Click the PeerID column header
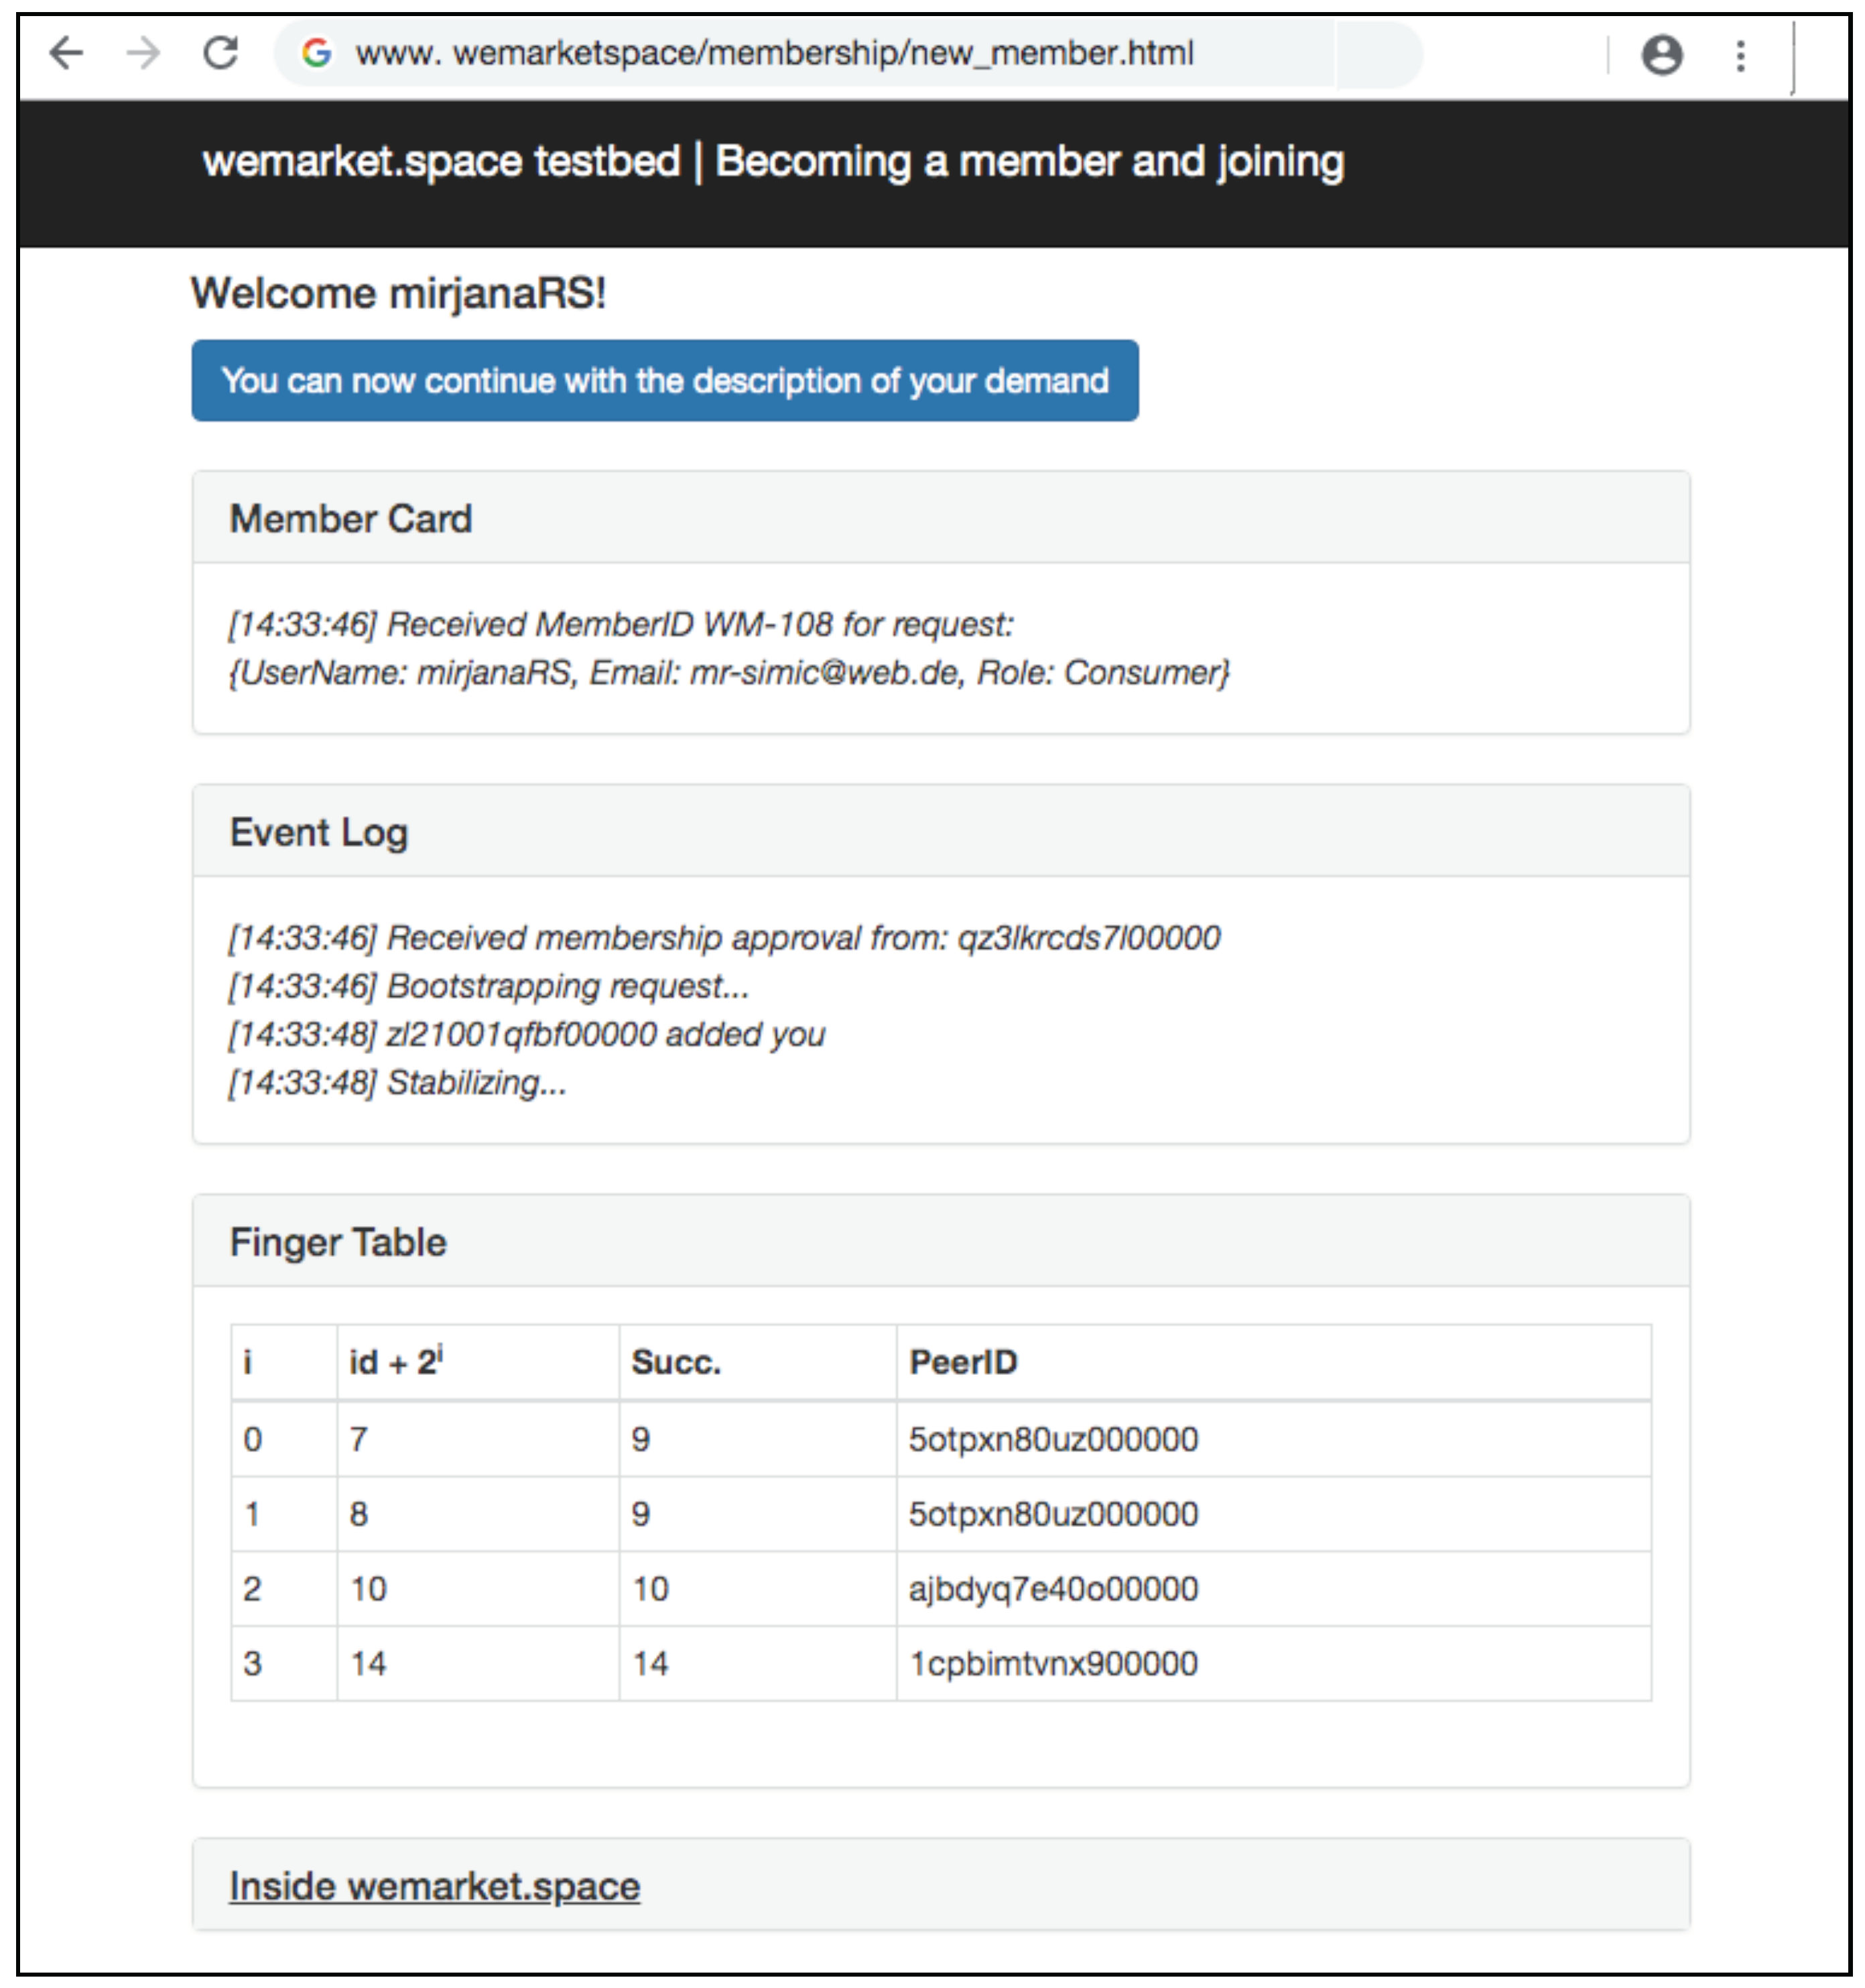The height and width of the screenshot is (1988, 1865). click(962, 1362)
